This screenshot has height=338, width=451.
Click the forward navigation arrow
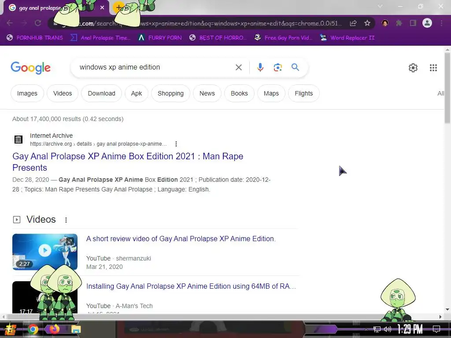pos(24,23)
